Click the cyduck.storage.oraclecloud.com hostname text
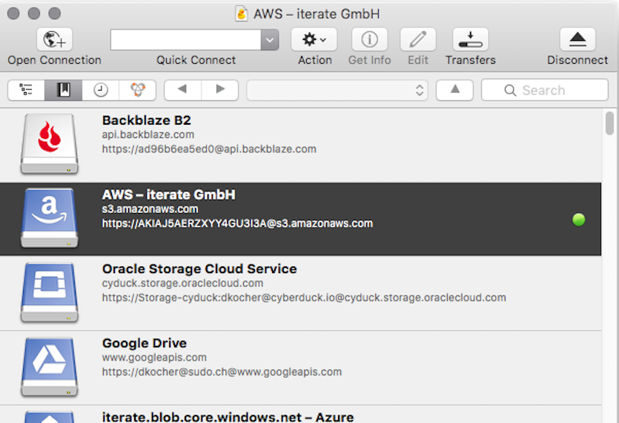 point(182,283)
